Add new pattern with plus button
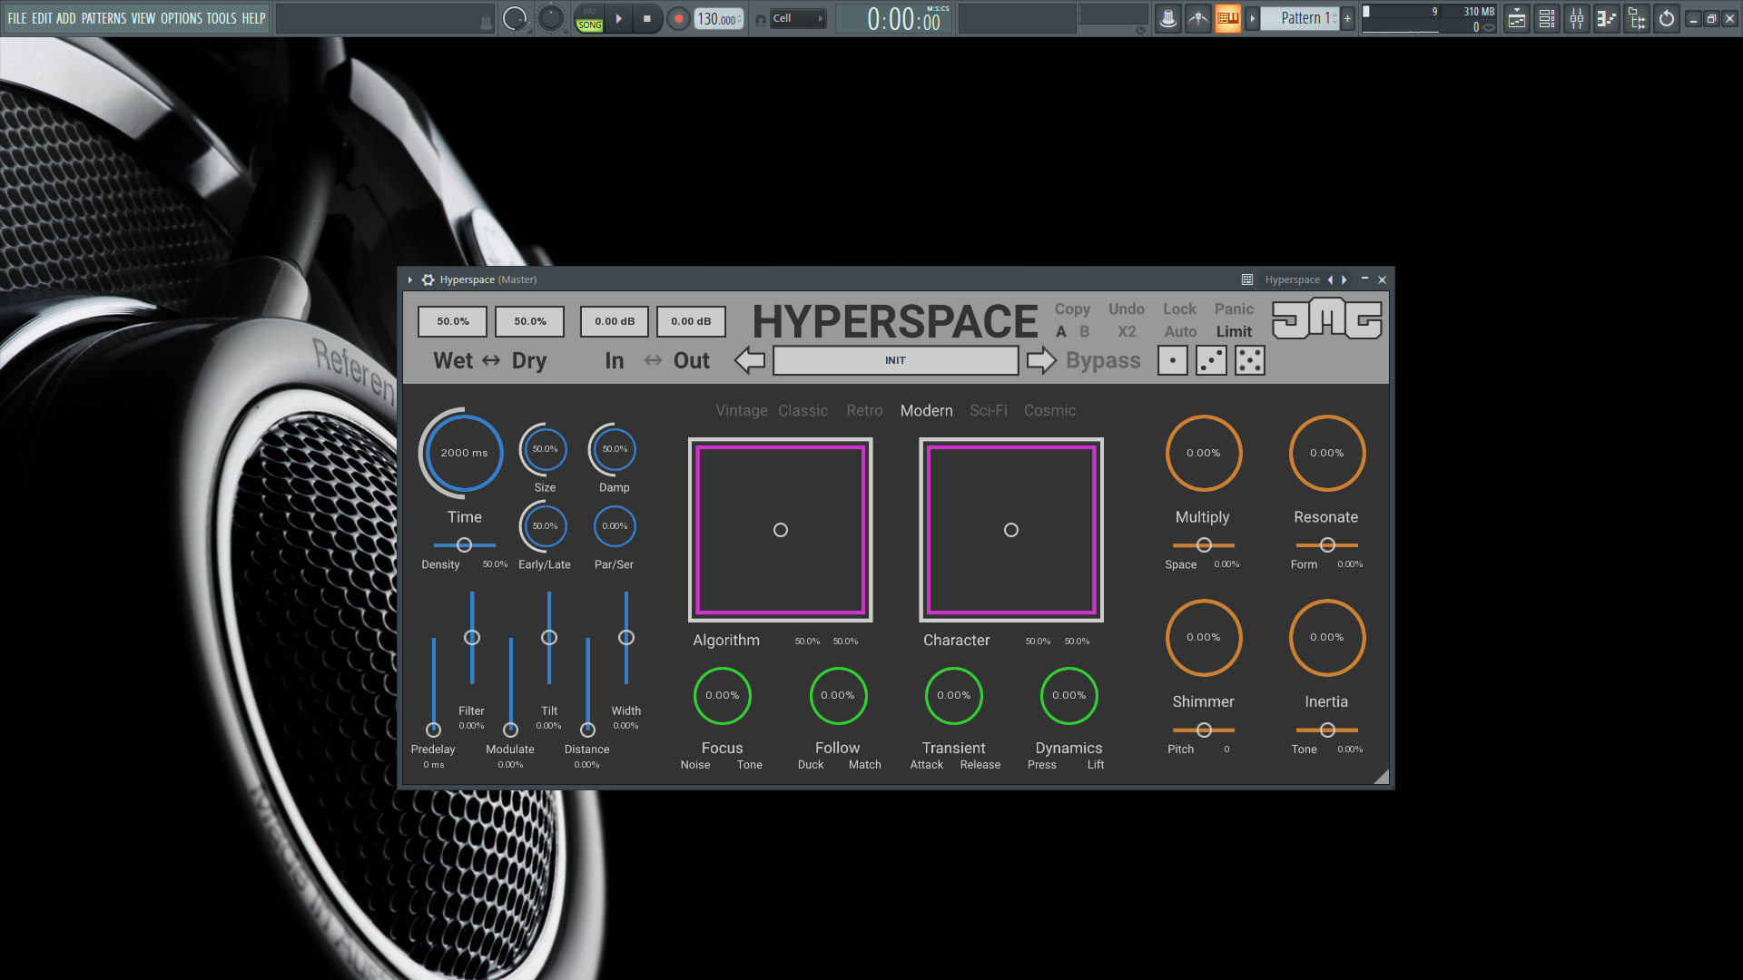The height and width of the screenshot is (980, 1743). 1347,18
